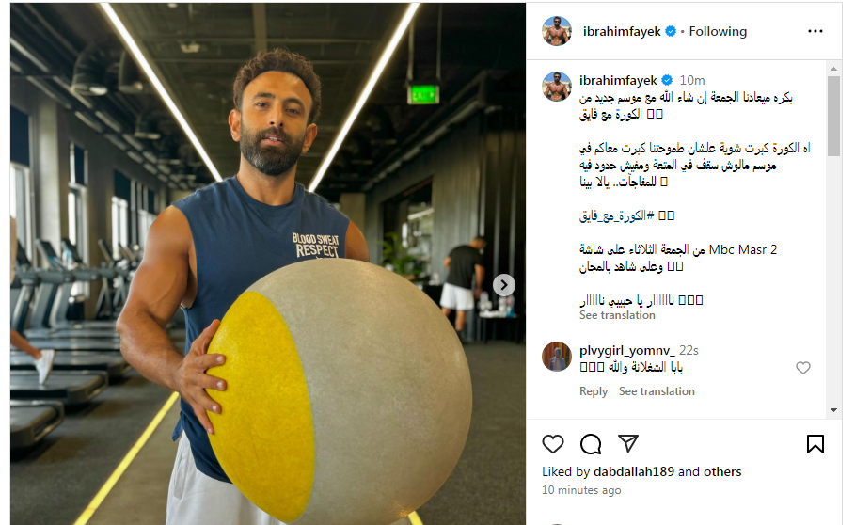Screen dimensions: 855x525
Task: Open the three-dot more options menu
Action: click(815, 31)
